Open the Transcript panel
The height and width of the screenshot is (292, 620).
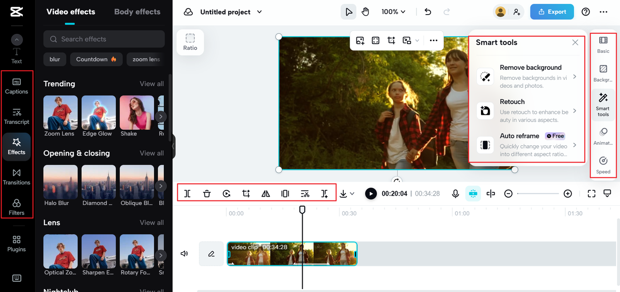tap(16, 117)
